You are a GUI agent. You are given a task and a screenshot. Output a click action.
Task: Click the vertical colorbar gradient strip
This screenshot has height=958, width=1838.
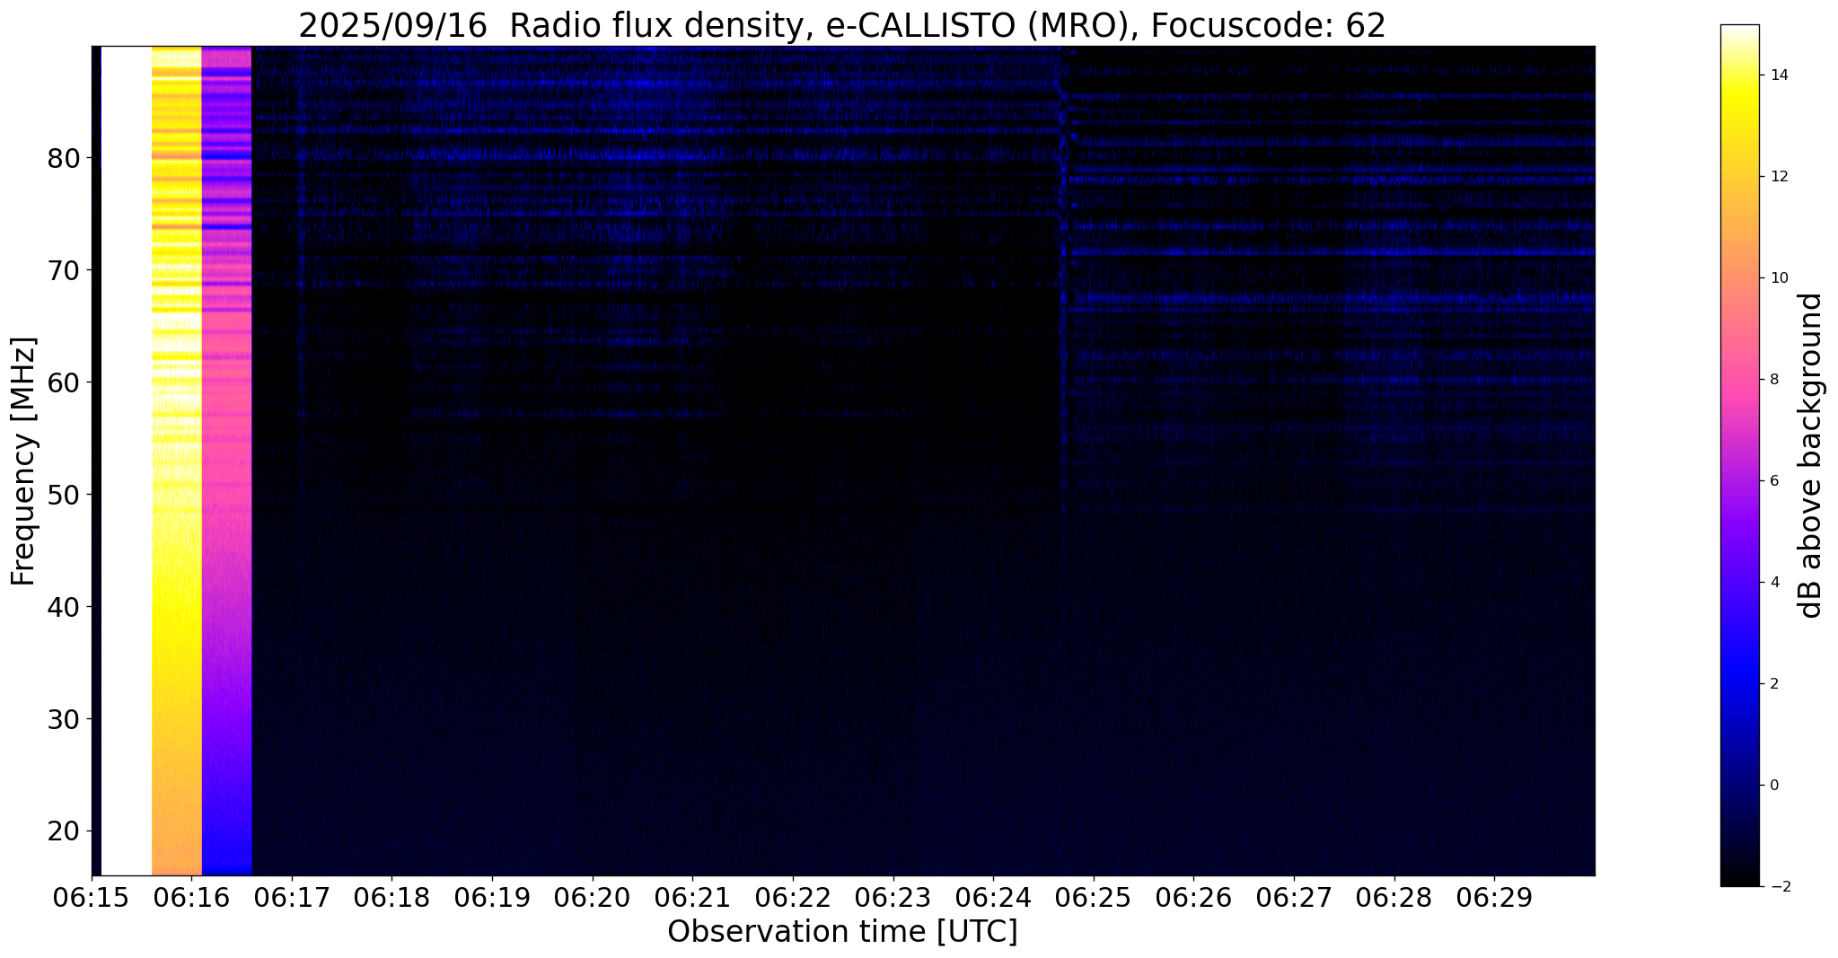click(1739, 455)
